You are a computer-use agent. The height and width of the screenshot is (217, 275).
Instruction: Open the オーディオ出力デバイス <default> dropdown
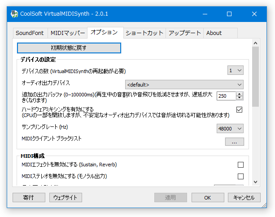(x=184, y=85)
